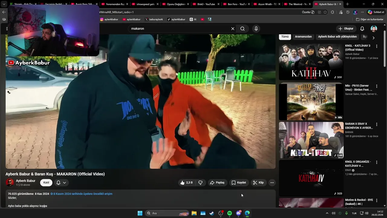Clear the makaron search text

(233, 28)
